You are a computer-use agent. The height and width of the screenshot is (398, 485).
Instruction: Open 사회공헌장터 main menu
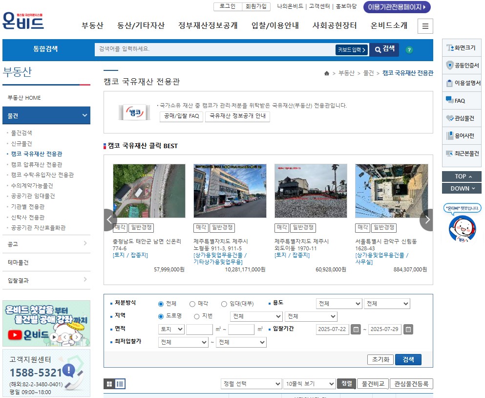(x=335, y=25)
